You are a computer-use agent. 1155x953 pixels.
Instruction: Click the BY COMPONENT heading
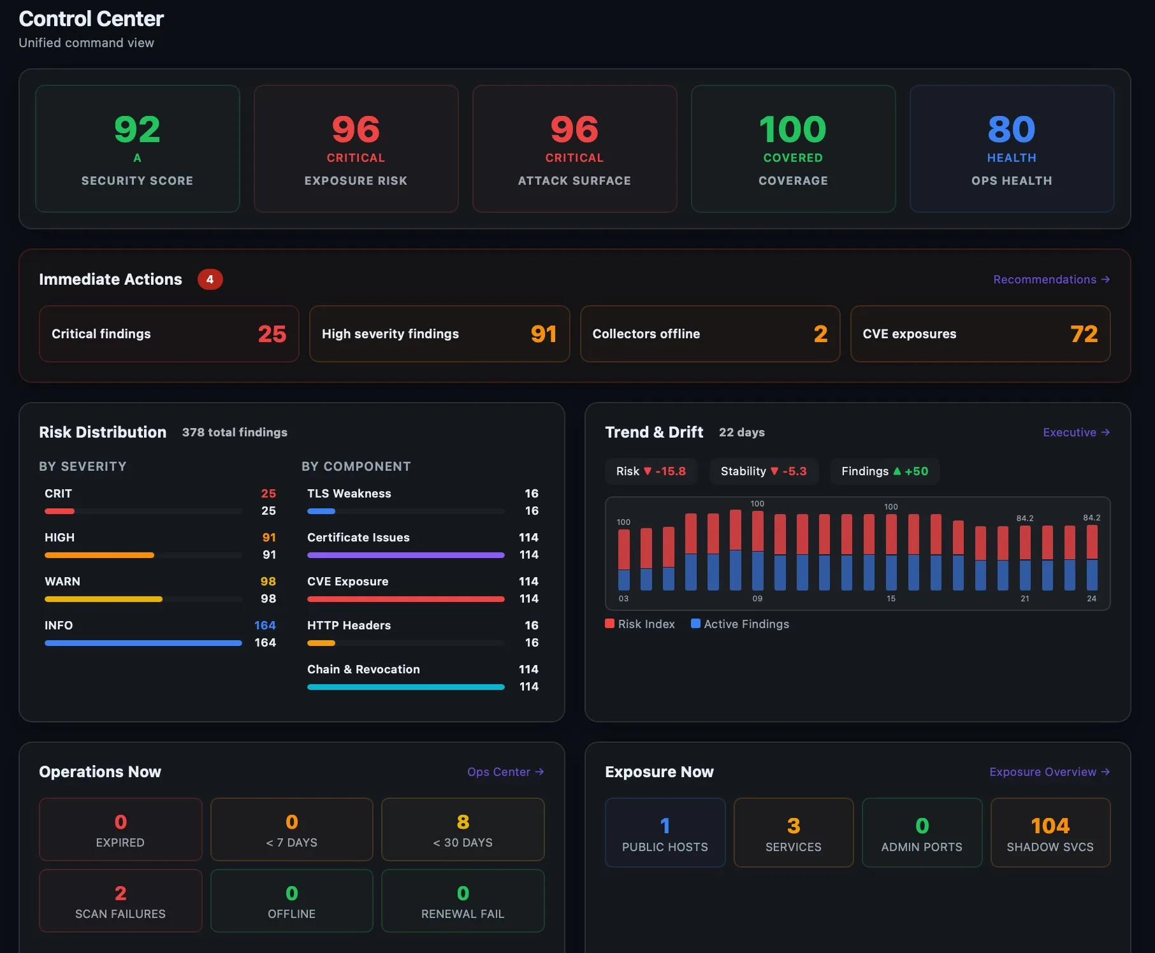click(356, 466)
